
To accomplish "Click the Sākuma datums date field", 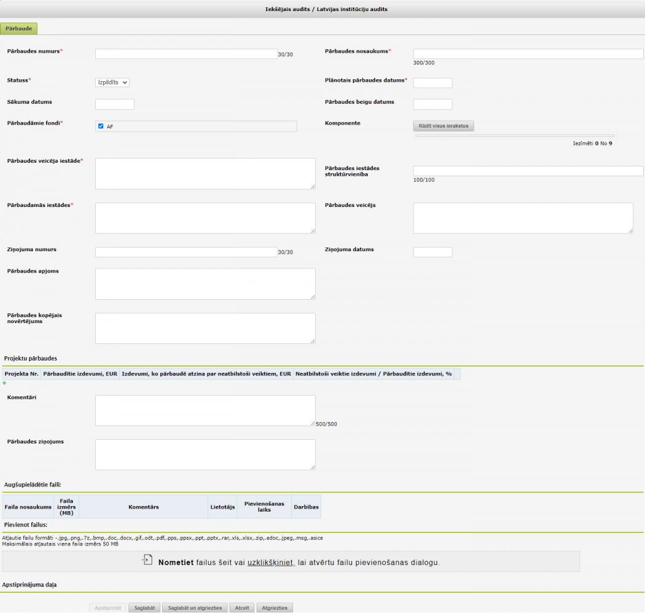I will coord(115,104).
